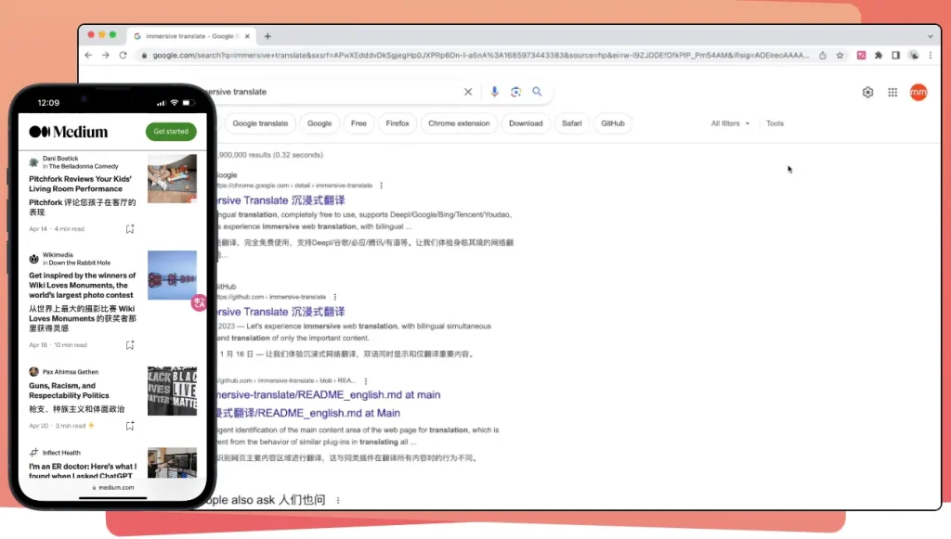Open options dots next to People also ask

pos(338,501)
